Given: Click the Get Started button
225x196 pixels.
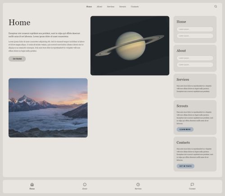Looking at the screenshot, I should (x=17, y=59).
